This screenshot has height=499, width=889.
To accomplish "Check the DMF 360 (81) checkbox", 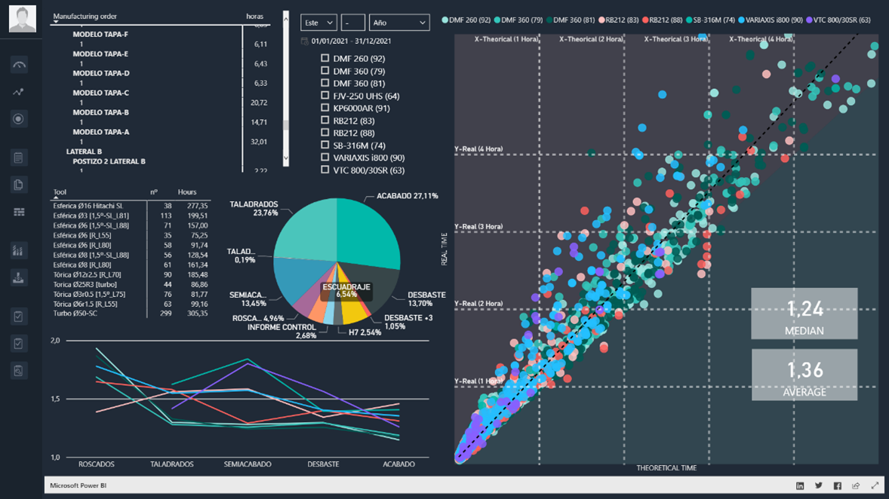I will pyautogui.click(x=325, y=83).
